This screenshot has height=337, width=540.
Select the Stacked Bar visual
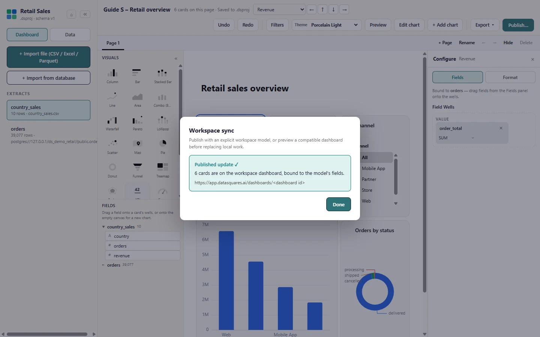click(x=163, y=76)
